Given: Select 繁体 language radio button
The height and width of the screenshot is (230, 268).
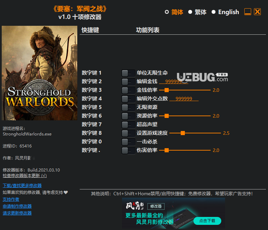Looking at the screenshot, I should [x=190, y=12].
